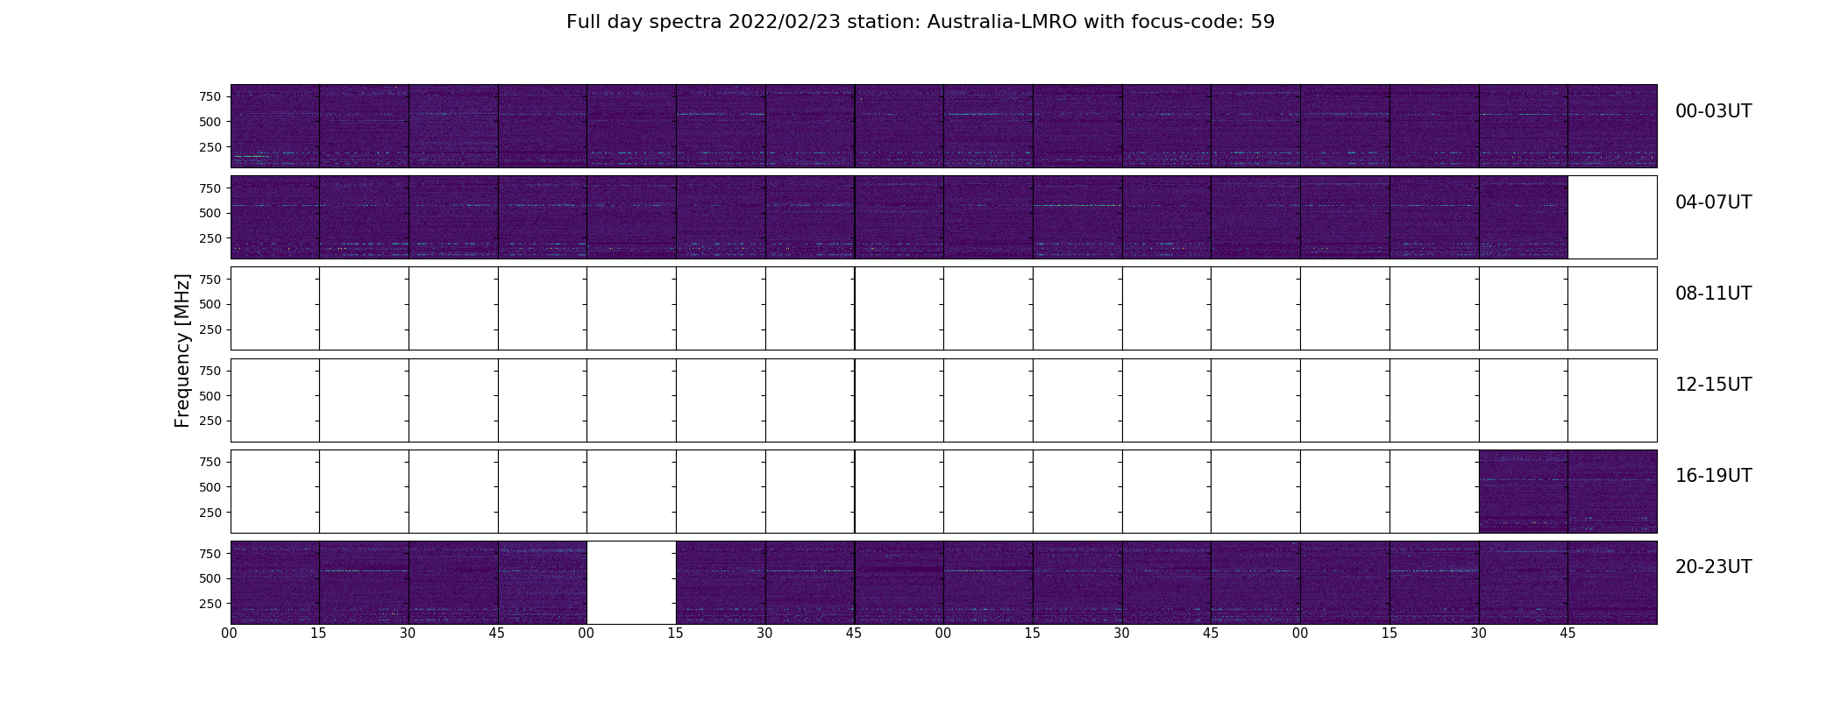Click the empty 08-11UT spectrogram panel
The image size is (1841, 701).
pyautogui.click(x=943, y=308)
